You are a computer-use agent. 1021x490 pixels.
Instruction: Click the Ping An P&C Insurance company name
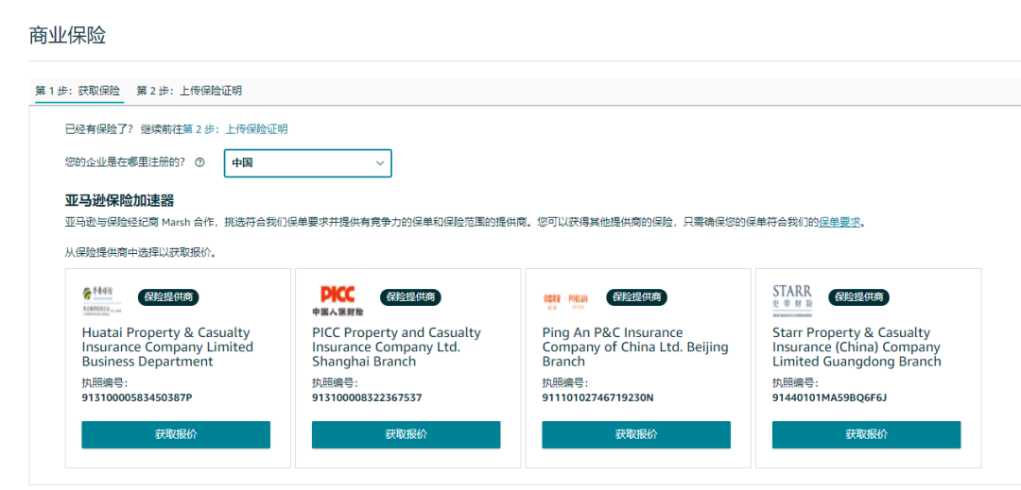pyautogui.click(x=635, y=347)
